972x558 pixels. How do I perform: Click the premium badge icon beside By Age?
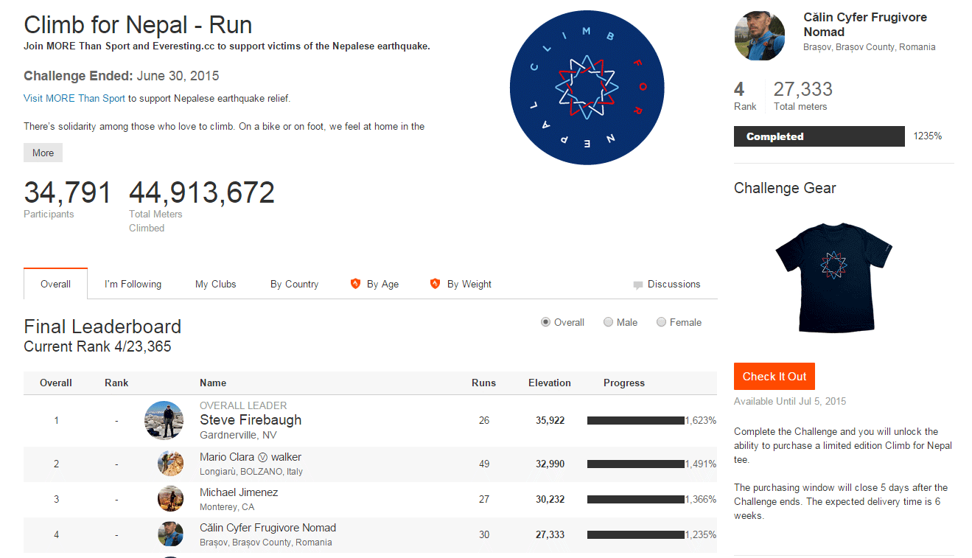point(355,284)
